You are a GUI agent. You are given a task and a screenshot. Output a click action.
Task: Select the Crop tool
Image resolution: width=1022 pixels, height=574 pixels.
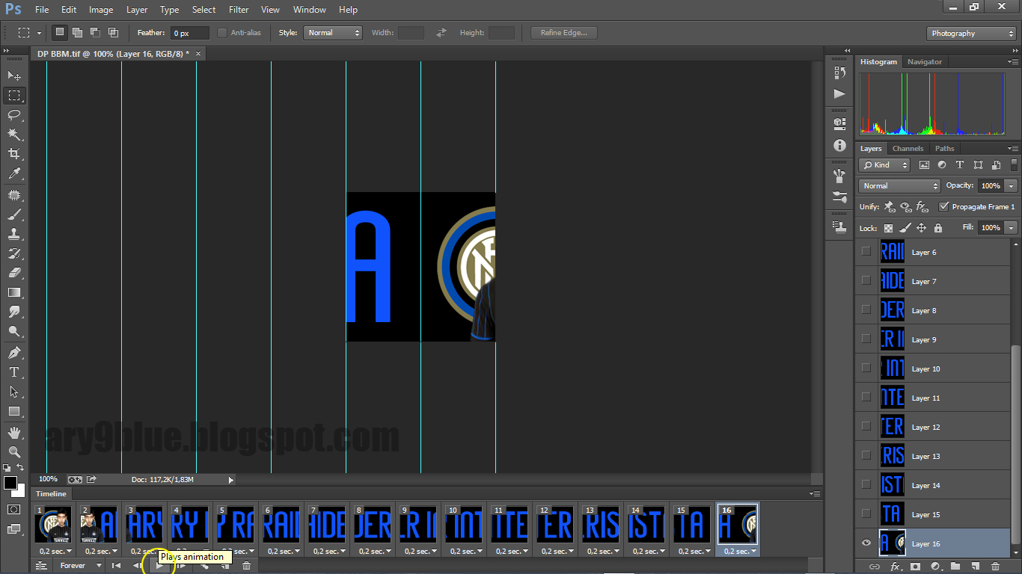tap(14, 153)
